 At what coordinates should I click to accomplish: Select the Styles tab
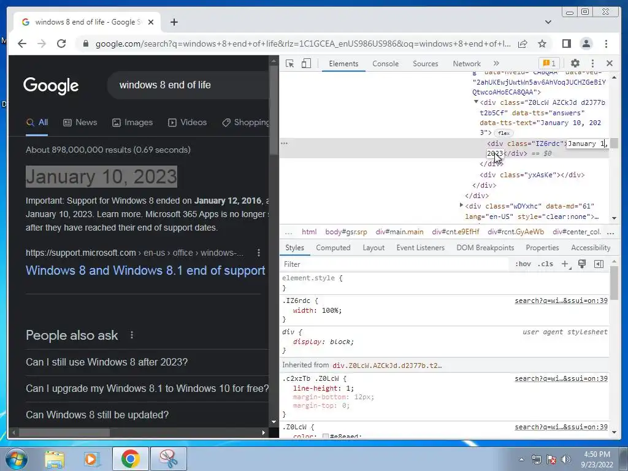click(x=294, y=248)
